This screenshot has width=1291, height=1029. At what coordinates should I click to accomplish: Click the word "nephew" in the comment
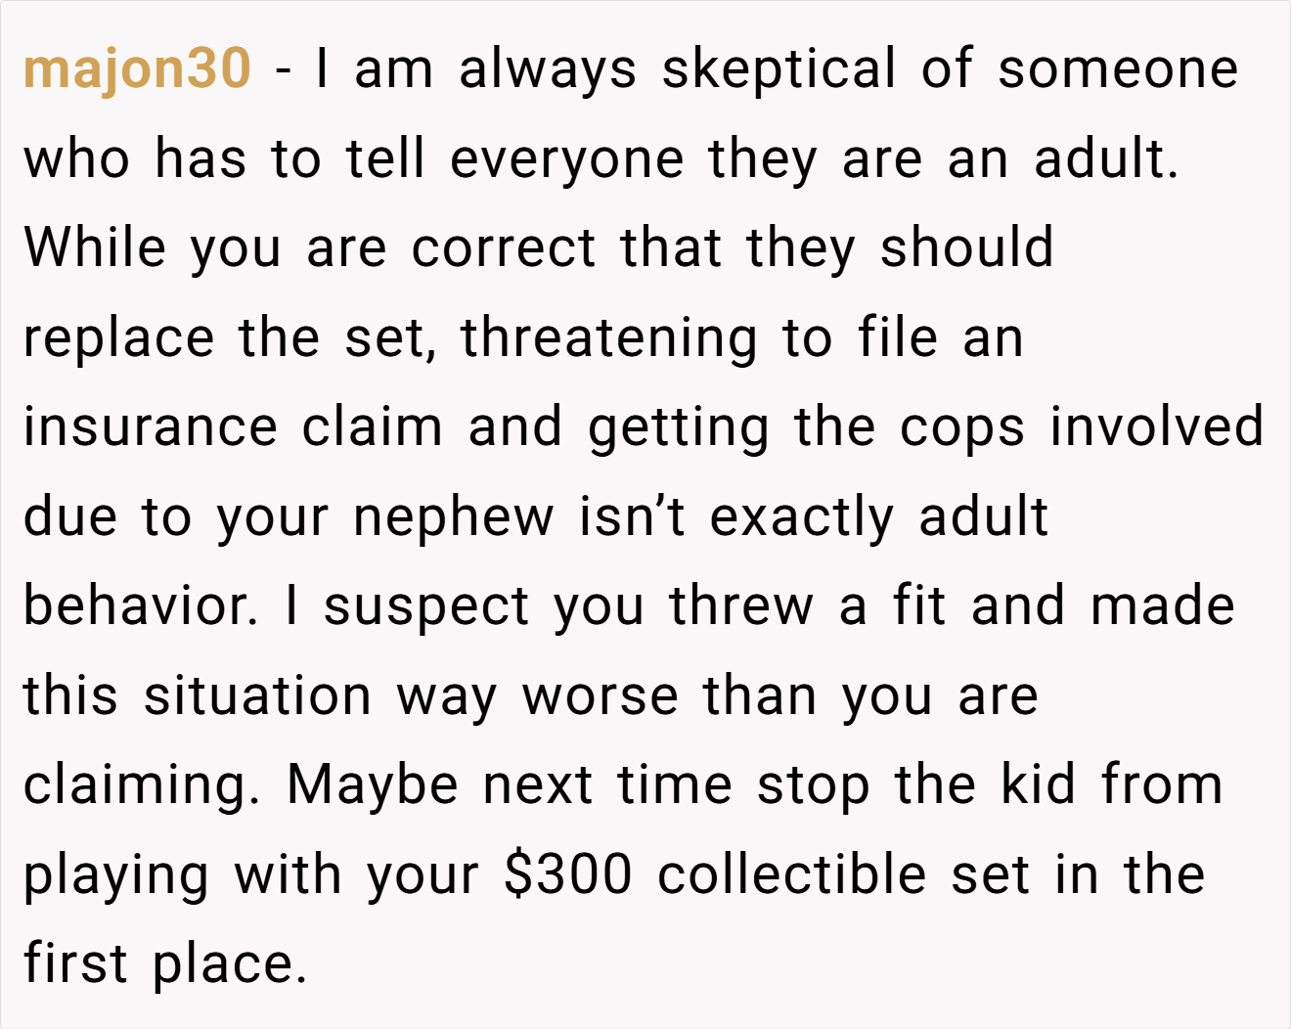pos(454,519)
